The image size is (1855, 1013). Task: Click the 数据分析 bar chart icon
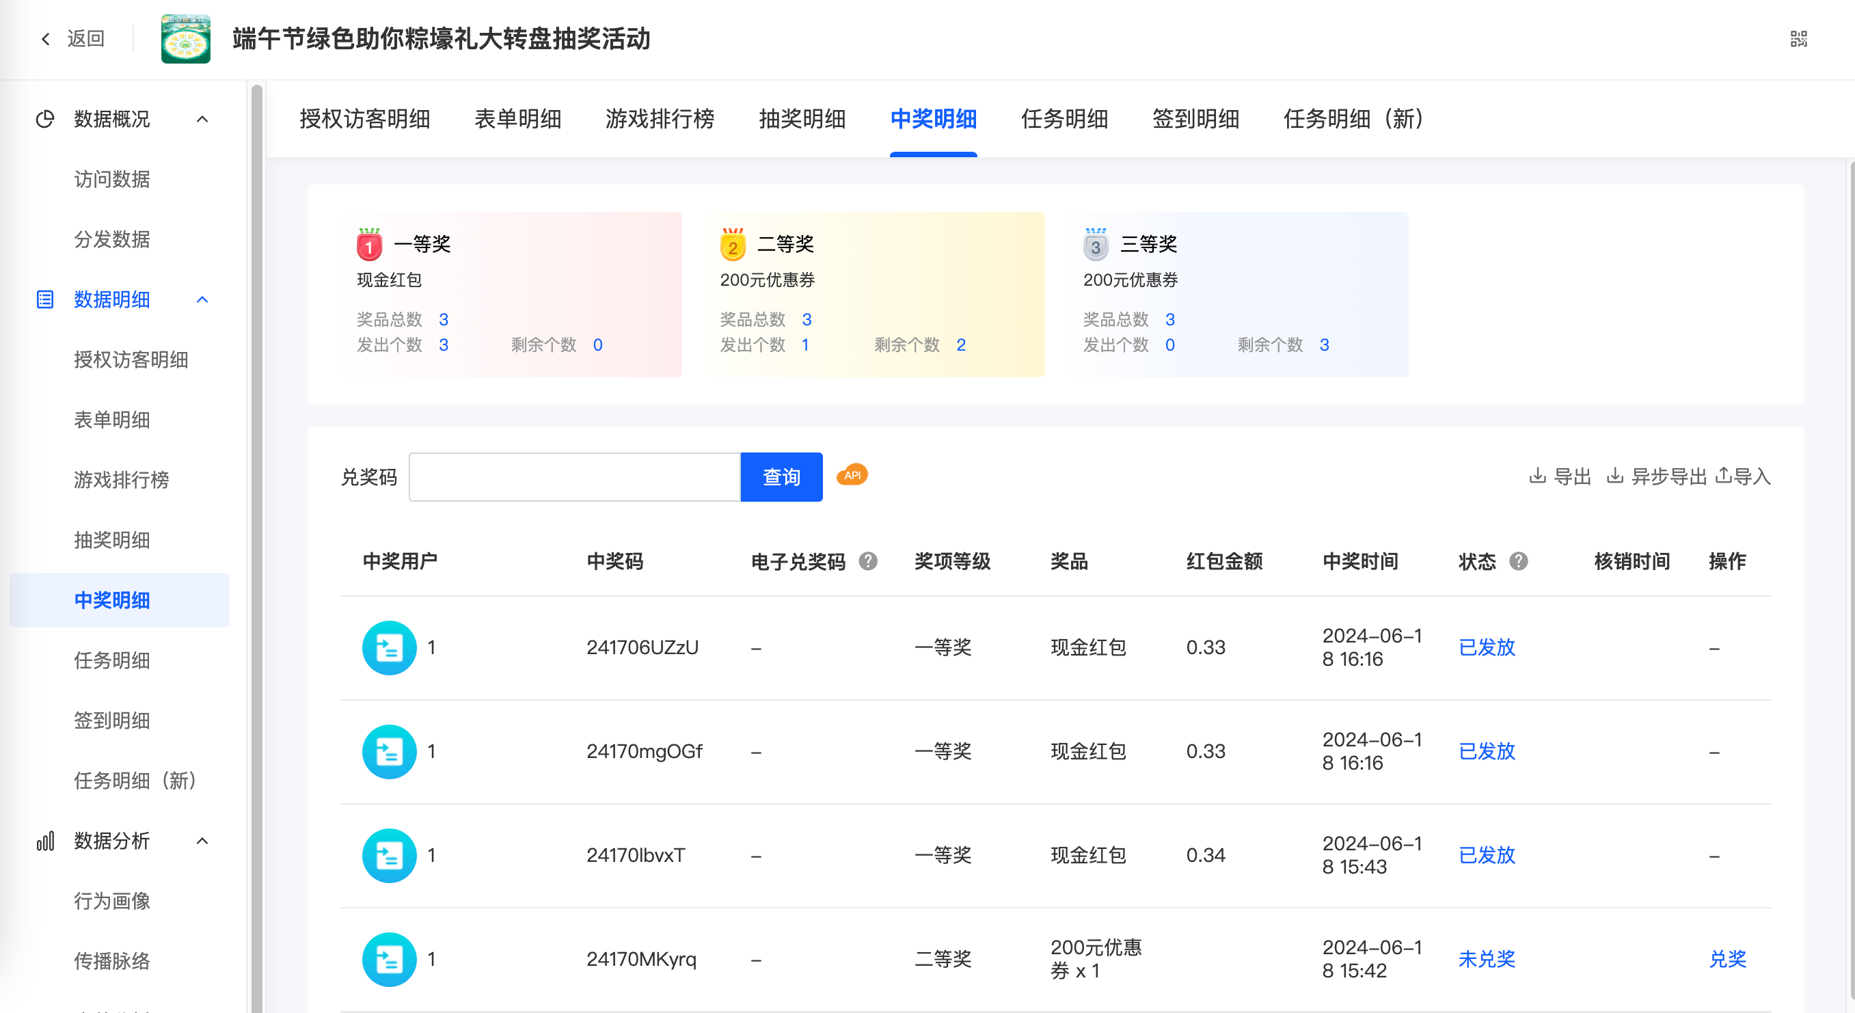45,840
